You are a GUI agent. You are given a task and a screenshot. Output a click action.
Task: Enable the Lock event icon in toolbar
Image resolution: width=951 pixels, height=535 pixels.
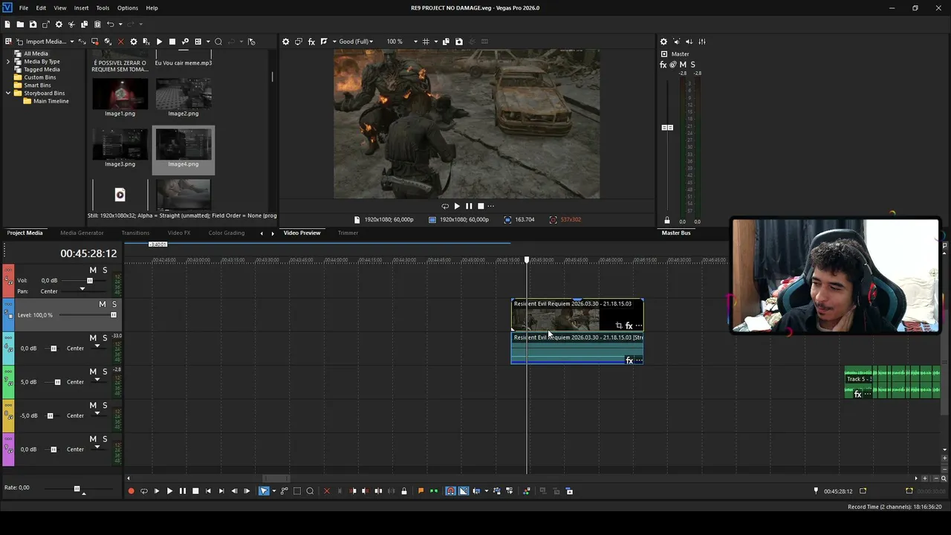point(404,491)
